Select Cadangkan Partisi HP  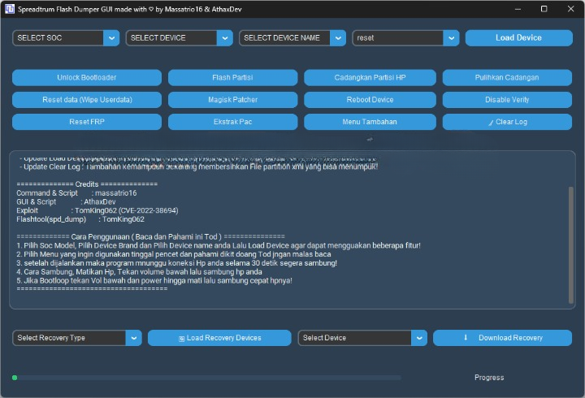pos(370,78)
